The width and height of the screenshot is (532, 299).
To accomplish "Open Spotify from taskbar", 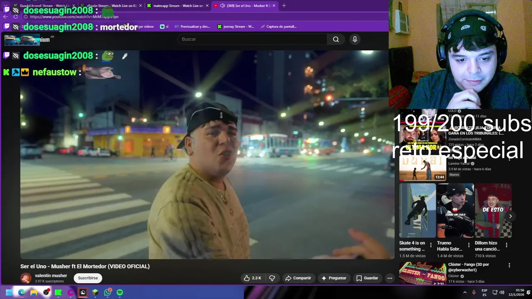I will 120,292.
